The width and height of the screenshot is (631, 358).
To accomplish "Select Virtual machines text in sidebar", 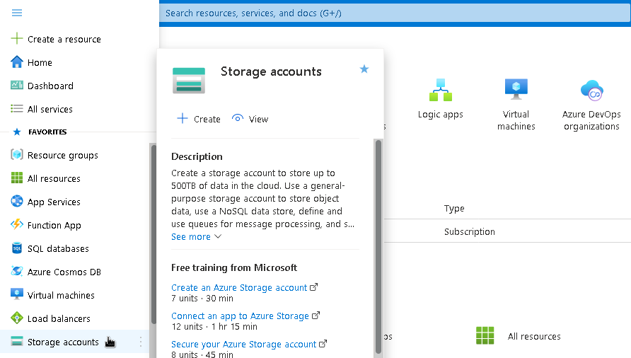I will click(61, 295).
